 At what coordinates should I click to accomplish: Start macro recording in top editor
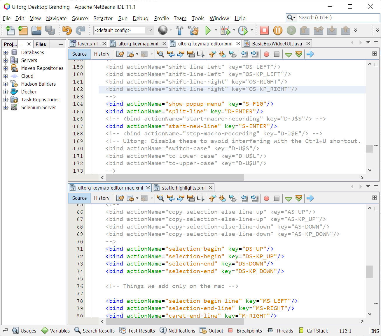click(266, 54)
